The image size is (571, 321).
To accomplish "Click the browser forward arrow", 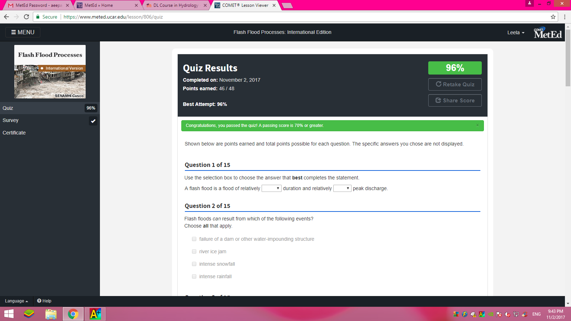I will (x=16, y=17).
